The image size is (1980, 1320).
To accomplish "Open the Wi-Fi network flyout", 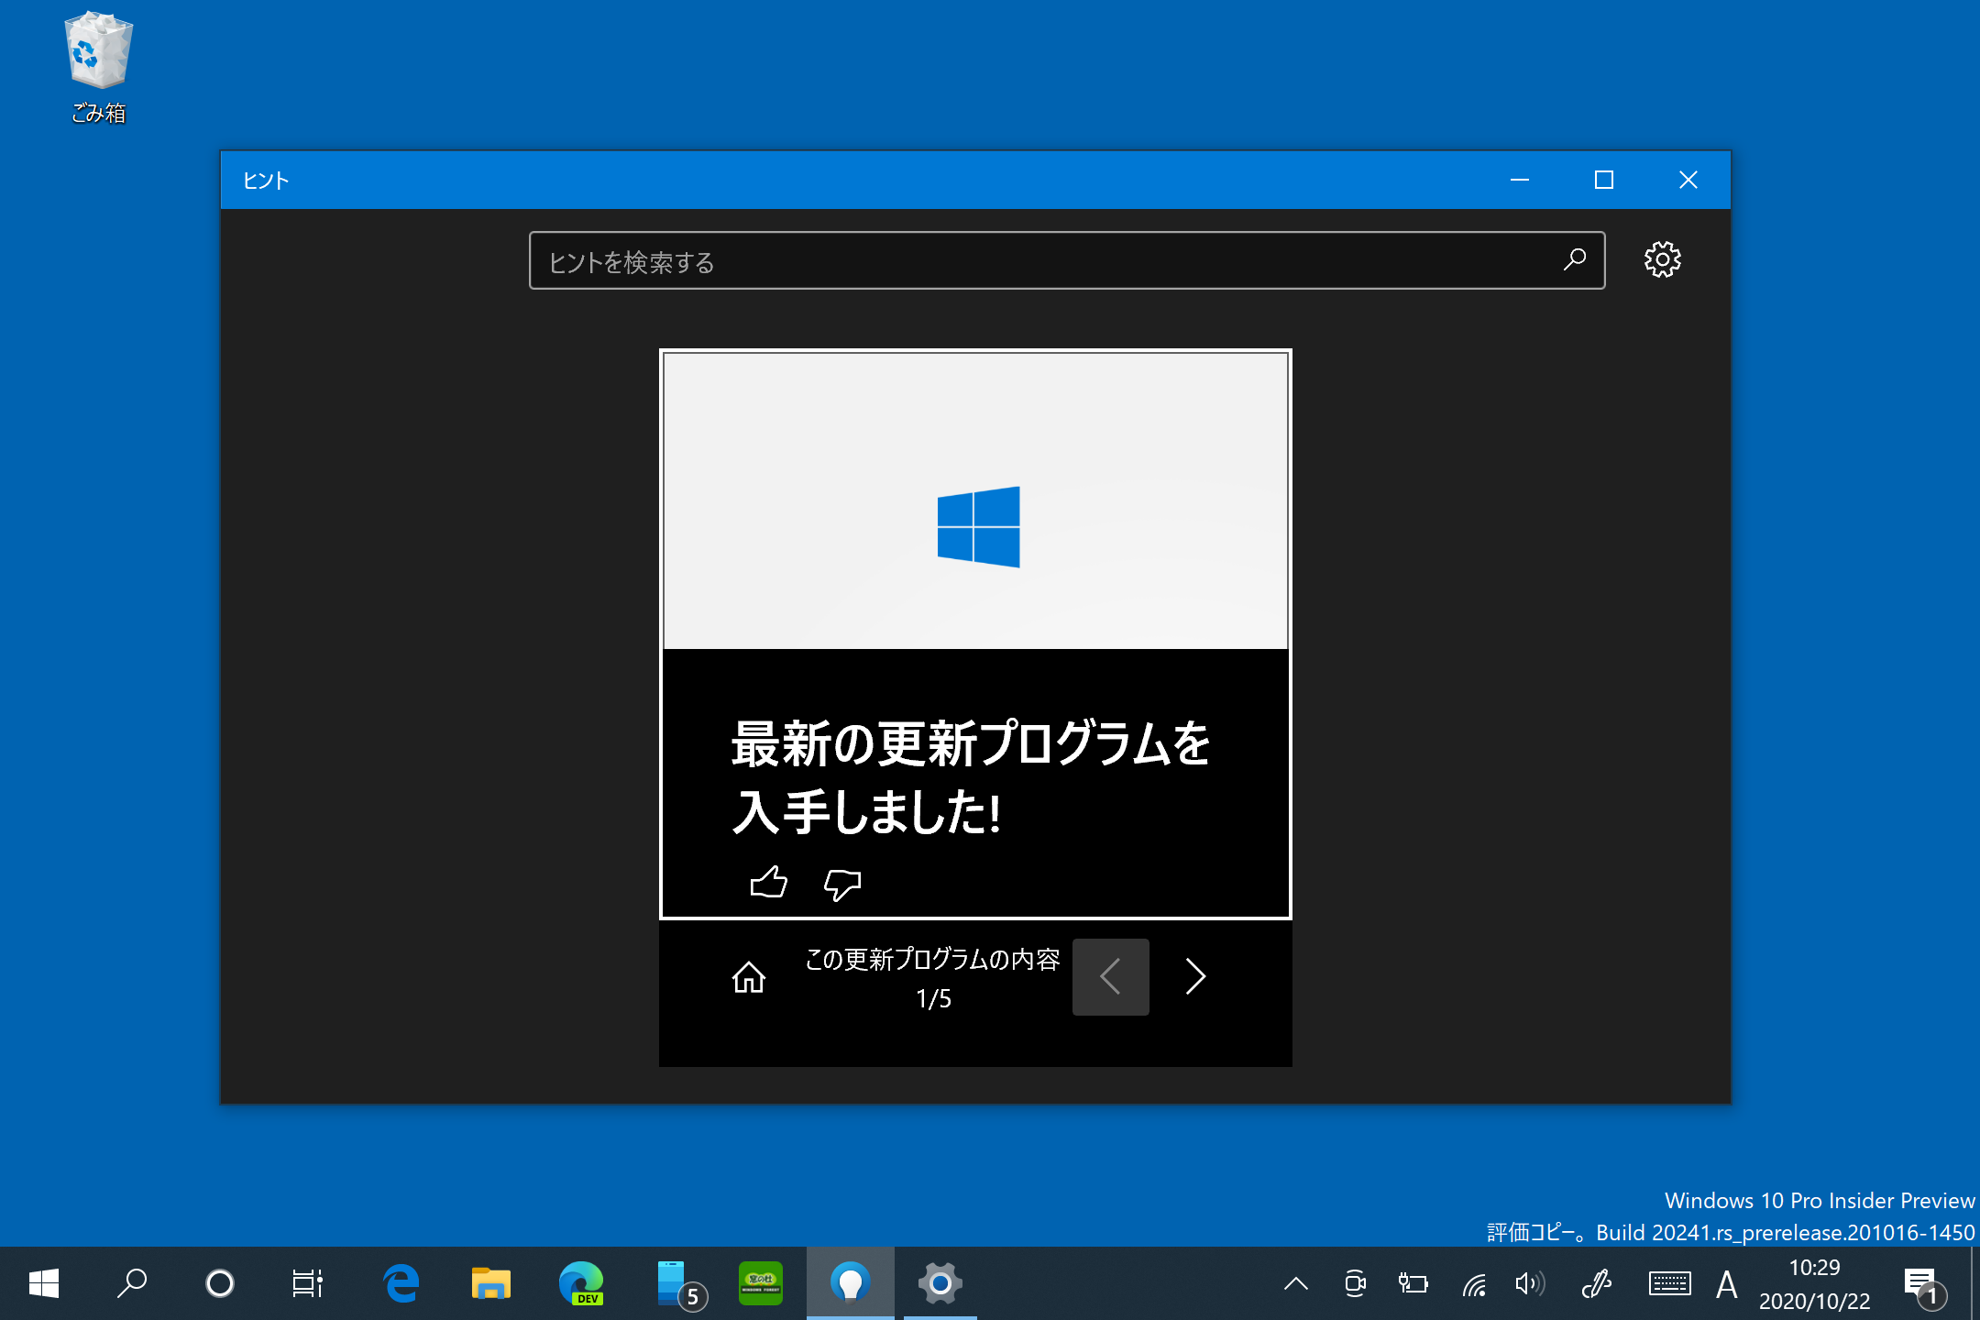I will point(1475,1283).
